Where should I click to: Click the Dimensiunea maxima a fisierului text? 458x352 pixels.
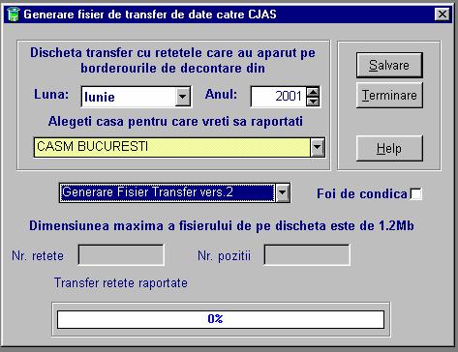(222, 225)
